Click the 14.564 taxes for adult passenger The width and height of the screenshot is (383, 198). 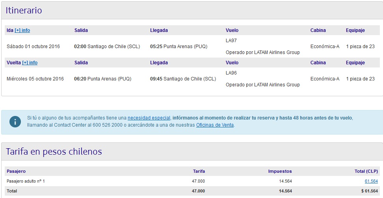[x=285, y=181]
